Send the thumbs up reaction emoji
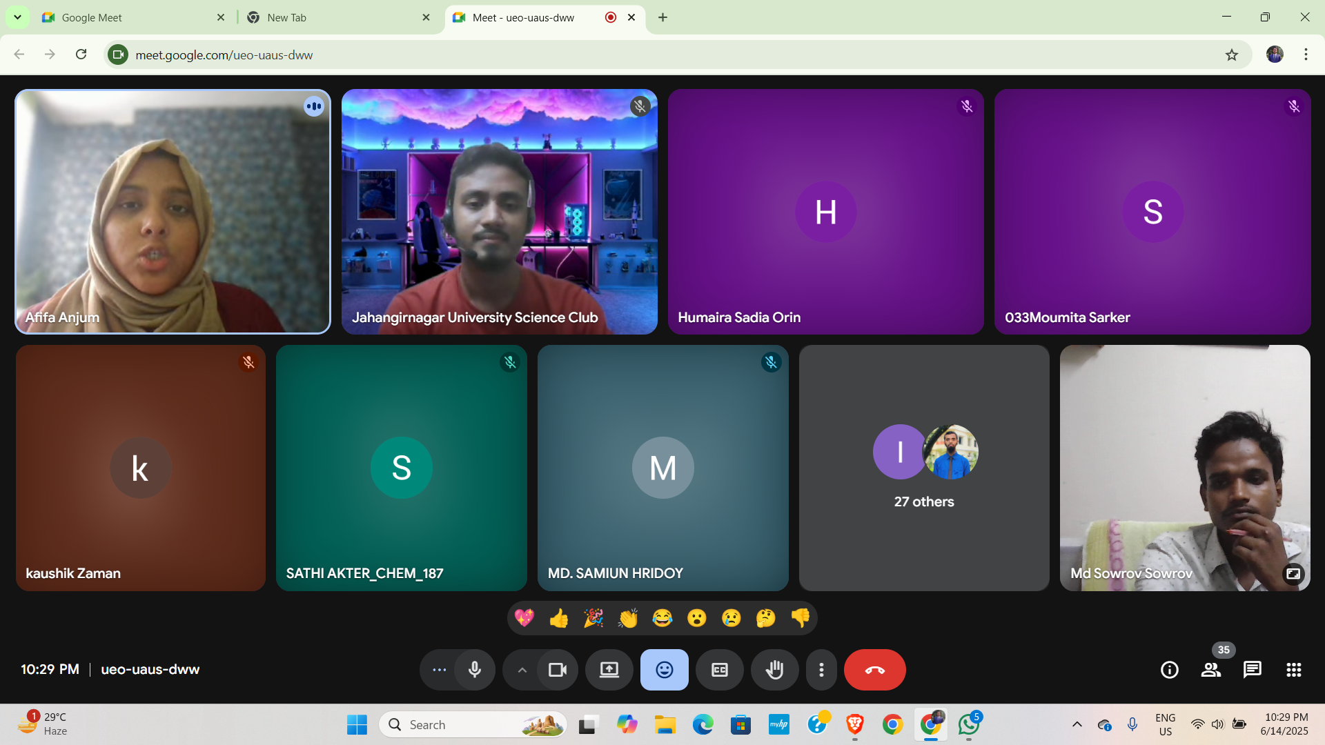 [x=559, y=618]
